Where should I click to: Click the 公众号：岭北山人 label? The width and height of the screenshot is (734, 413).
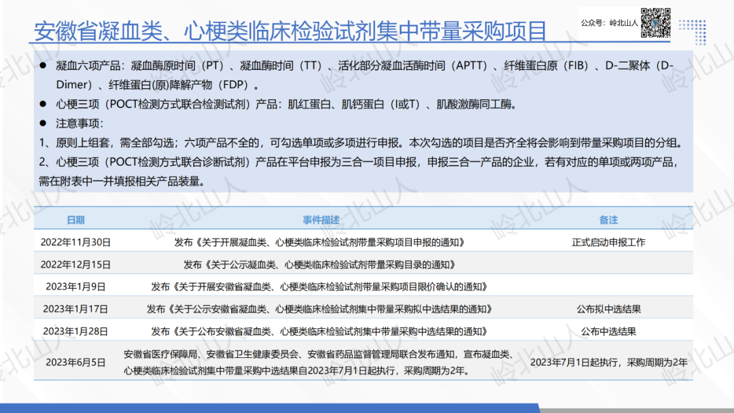609,22
